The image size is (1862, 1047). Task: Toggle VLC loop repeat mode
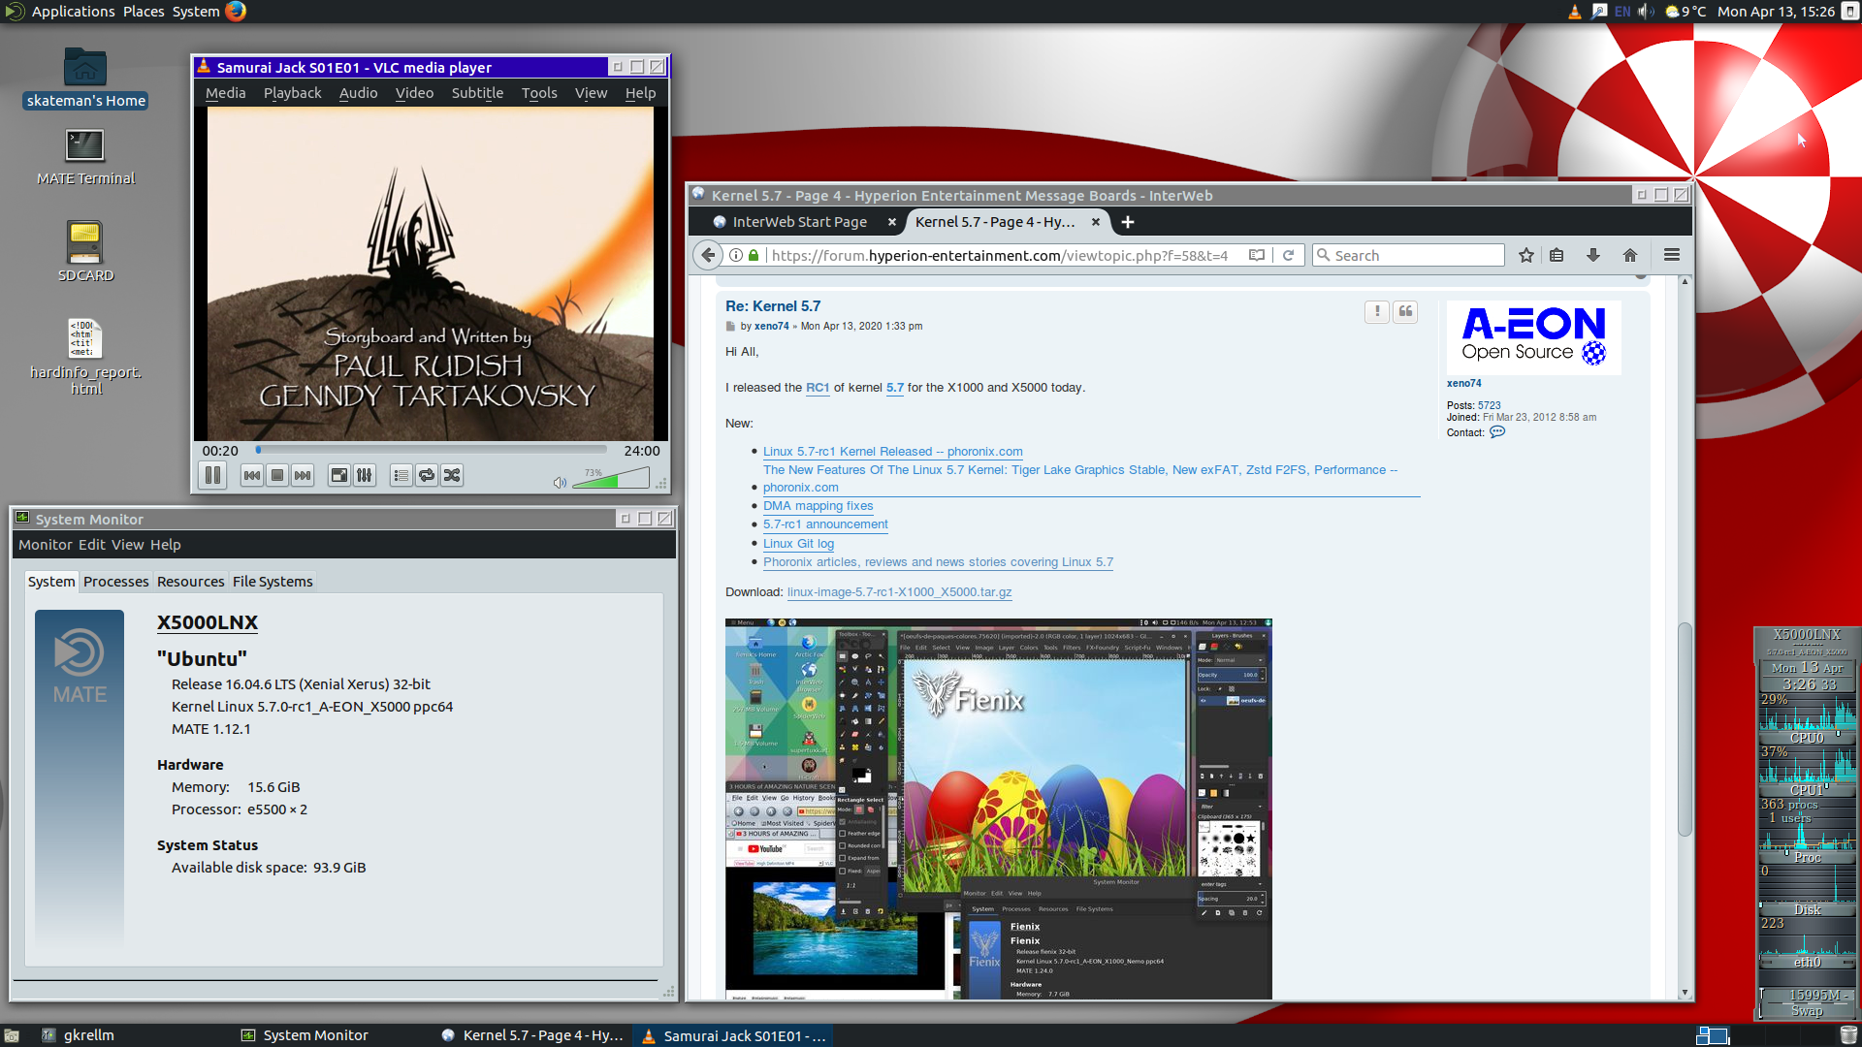click(426, 475)
